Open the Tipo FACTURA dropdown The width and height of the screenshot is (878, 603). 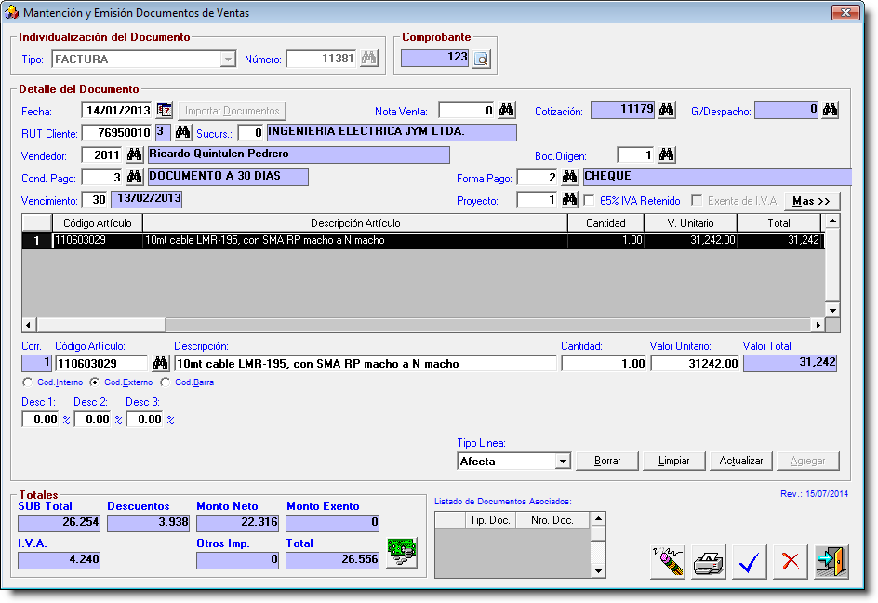(227, 60)
